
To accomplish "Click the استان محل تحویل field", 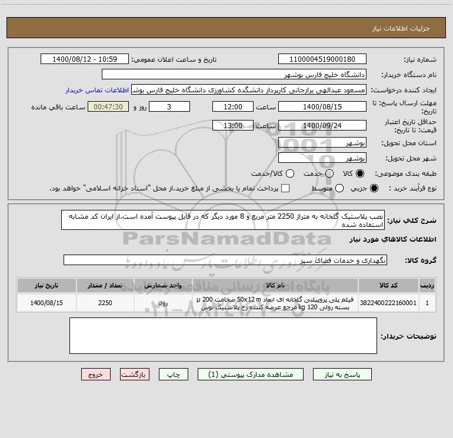I will 322,142.
